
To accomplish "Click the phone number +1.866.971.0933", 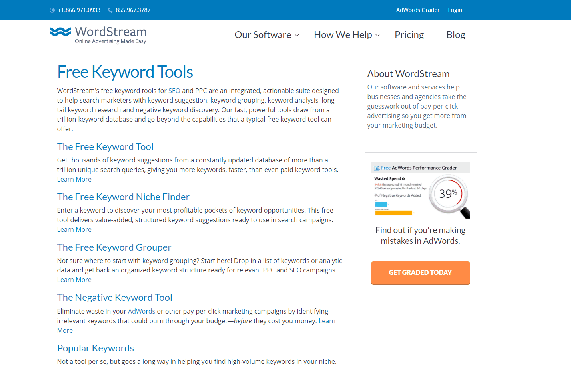I will (x=79, y=10).
